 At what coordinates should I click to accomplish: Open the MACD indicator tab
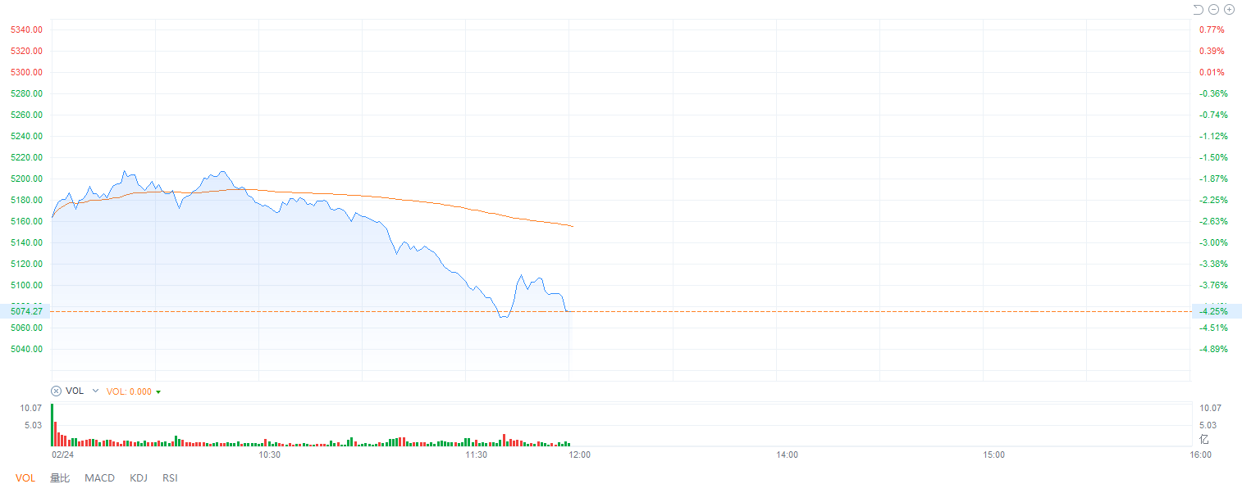pyautogui.click(x=99, y=478)
